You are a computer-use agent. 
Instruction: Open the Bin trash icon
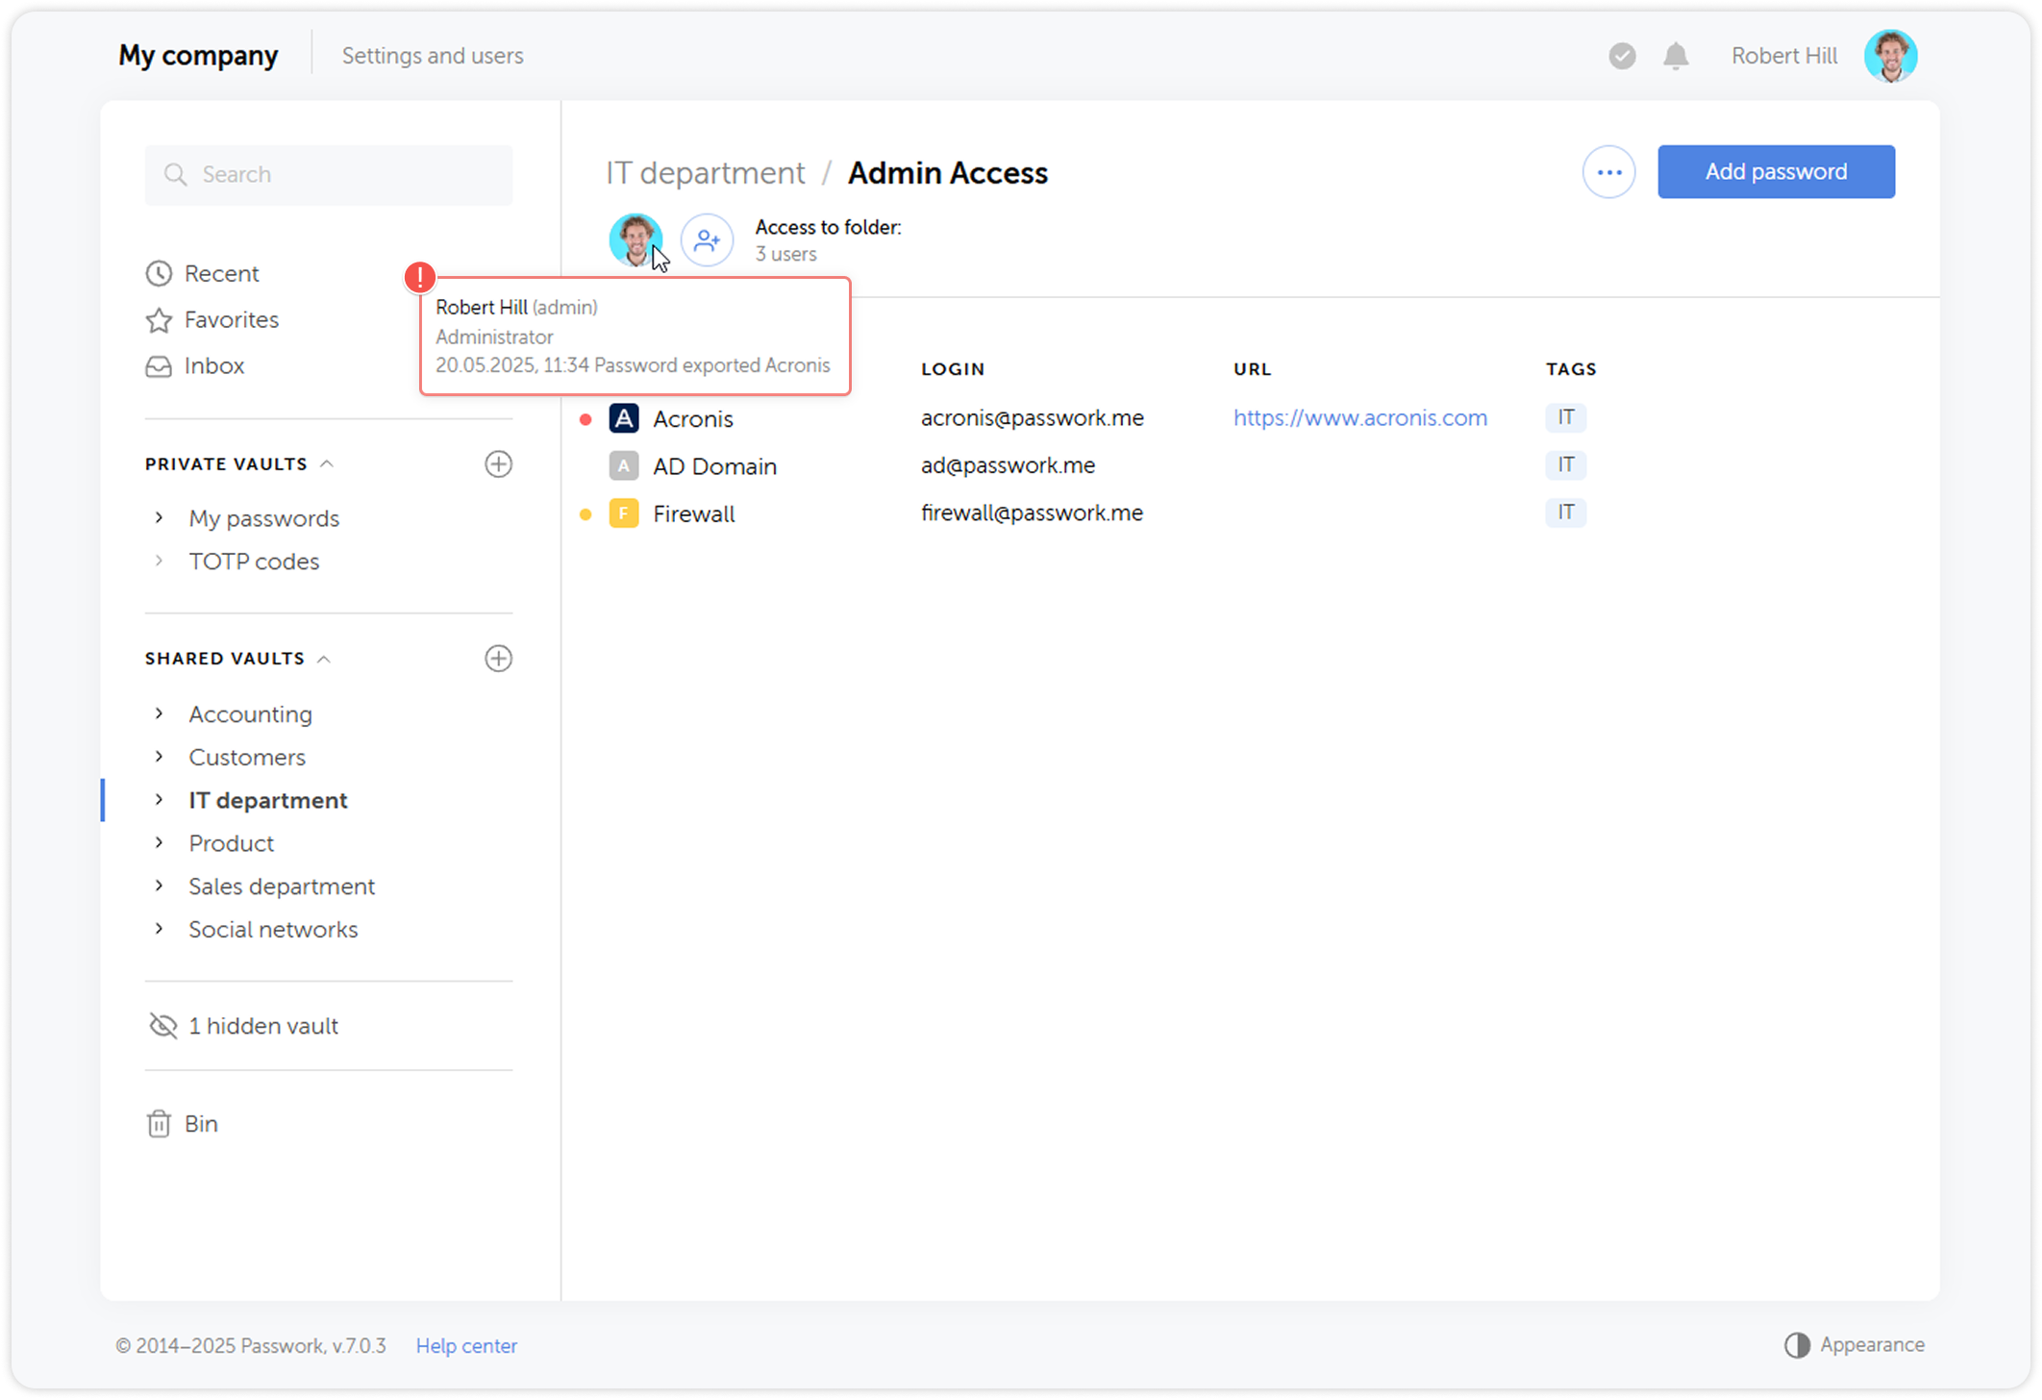coord(160,1123)
